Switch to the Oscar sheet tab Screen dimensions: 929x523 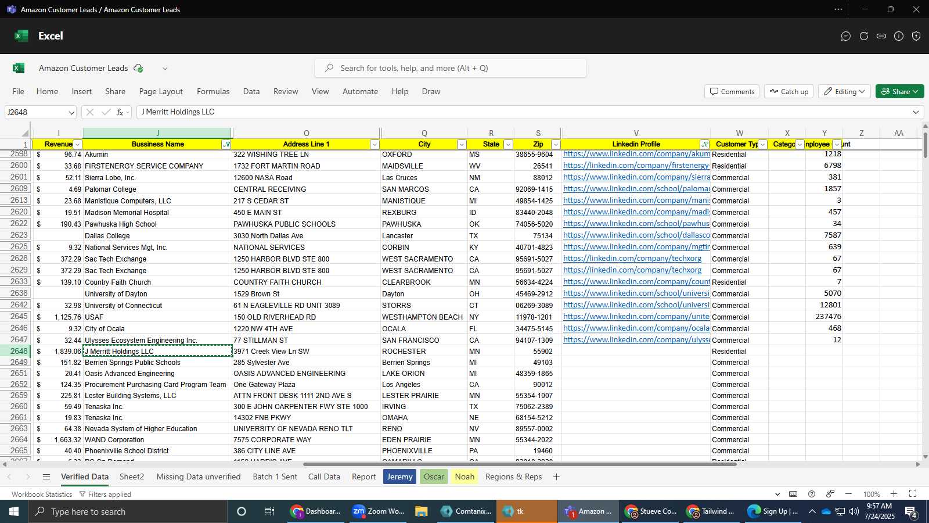coord(434,477)
